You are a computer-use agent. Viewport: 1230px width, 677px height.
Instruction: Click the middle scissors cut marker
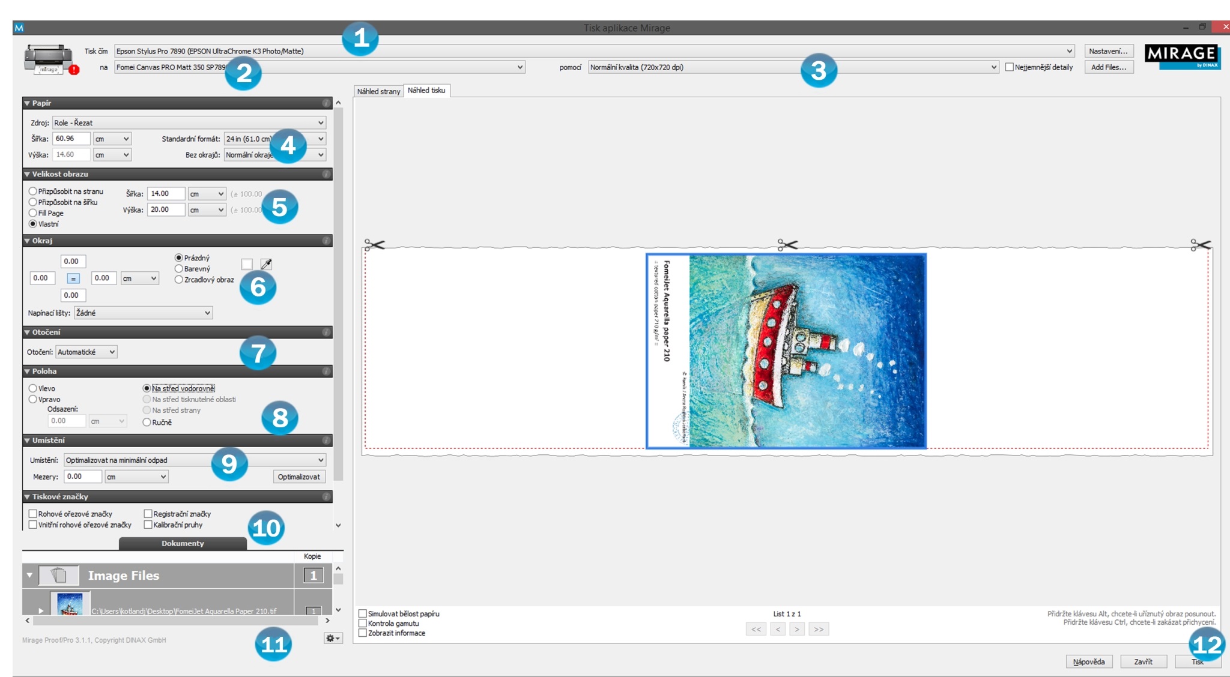(x=787, y=244)
